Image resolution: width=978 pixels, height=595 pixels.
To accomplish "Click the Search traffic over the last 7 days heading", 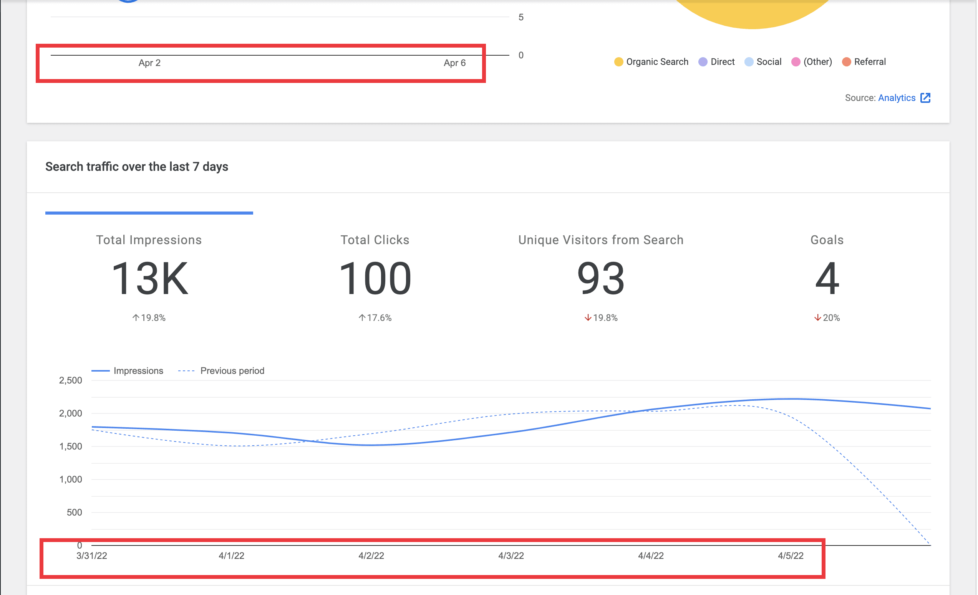I will tap(137, 167).
